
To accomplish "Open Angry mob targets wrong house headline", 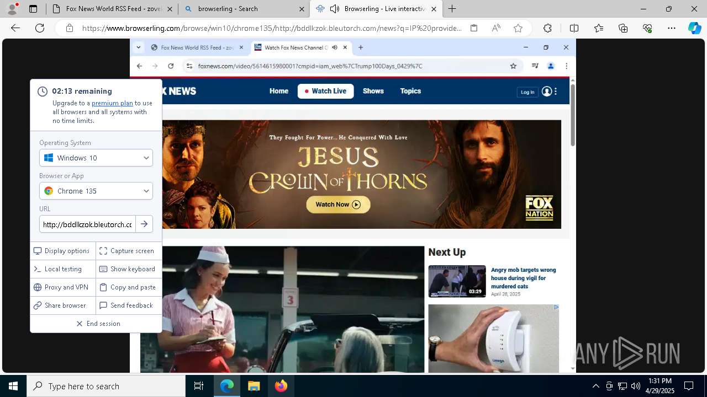I will point(524,278).
